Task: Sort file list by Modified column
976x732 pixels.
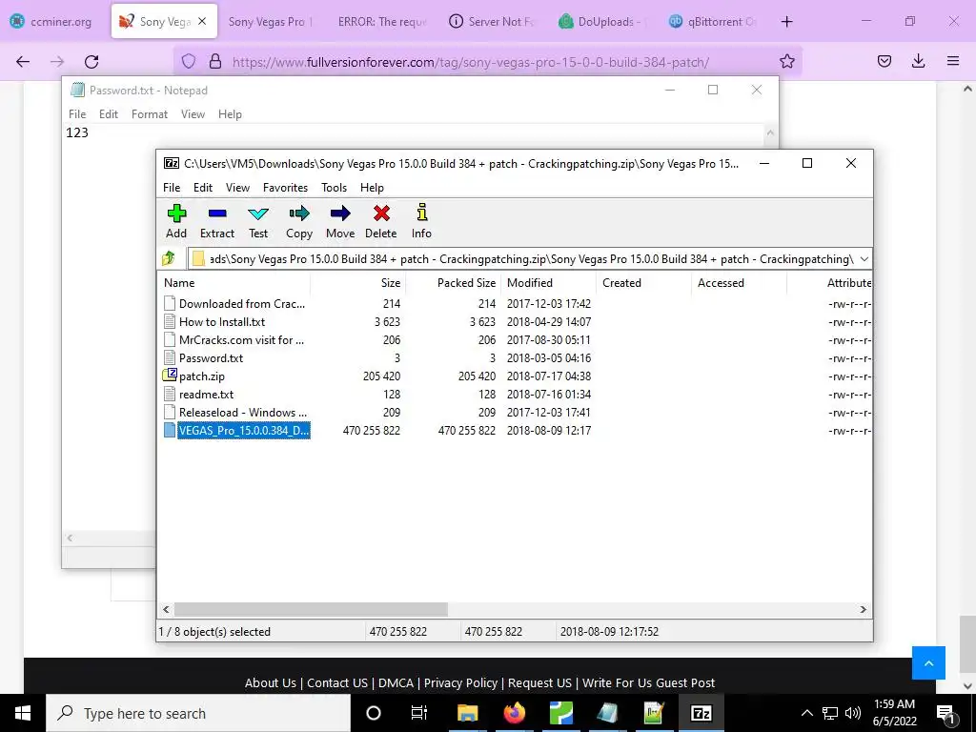Action: point(548,282)
